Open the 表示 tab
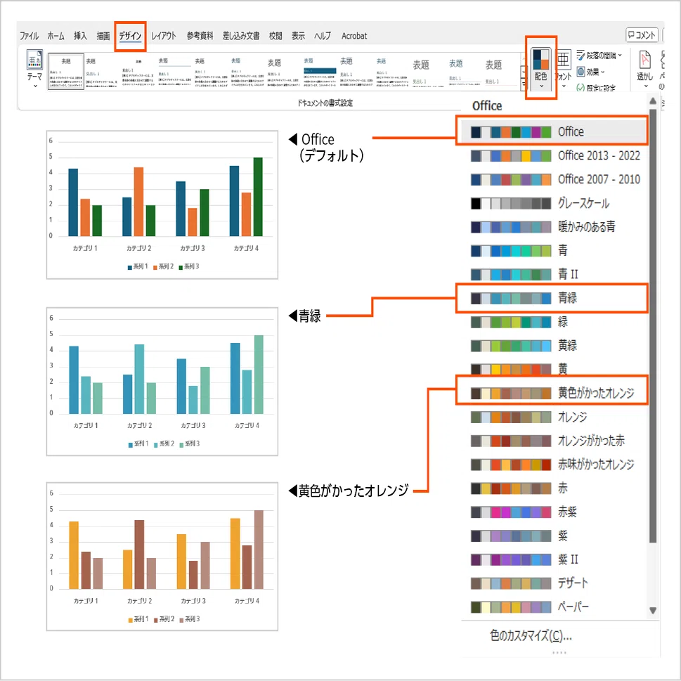Image resolution: width=681 pixels, height=681 pixels. point(298,36)
